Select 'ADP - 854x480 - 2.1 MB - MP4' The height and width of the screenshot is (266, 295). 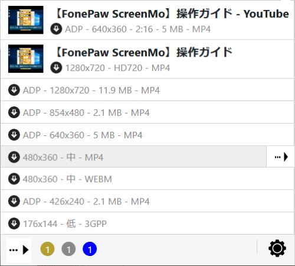pyautogui.click(x=86, y=113)
